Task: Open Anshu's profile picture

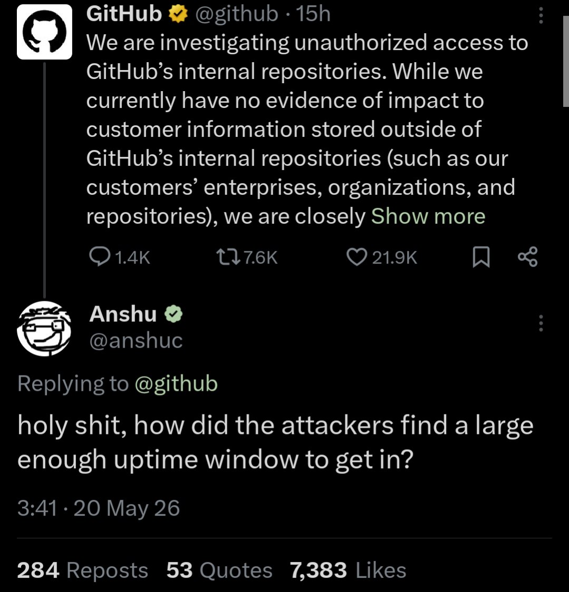Action: click(44, 329)
